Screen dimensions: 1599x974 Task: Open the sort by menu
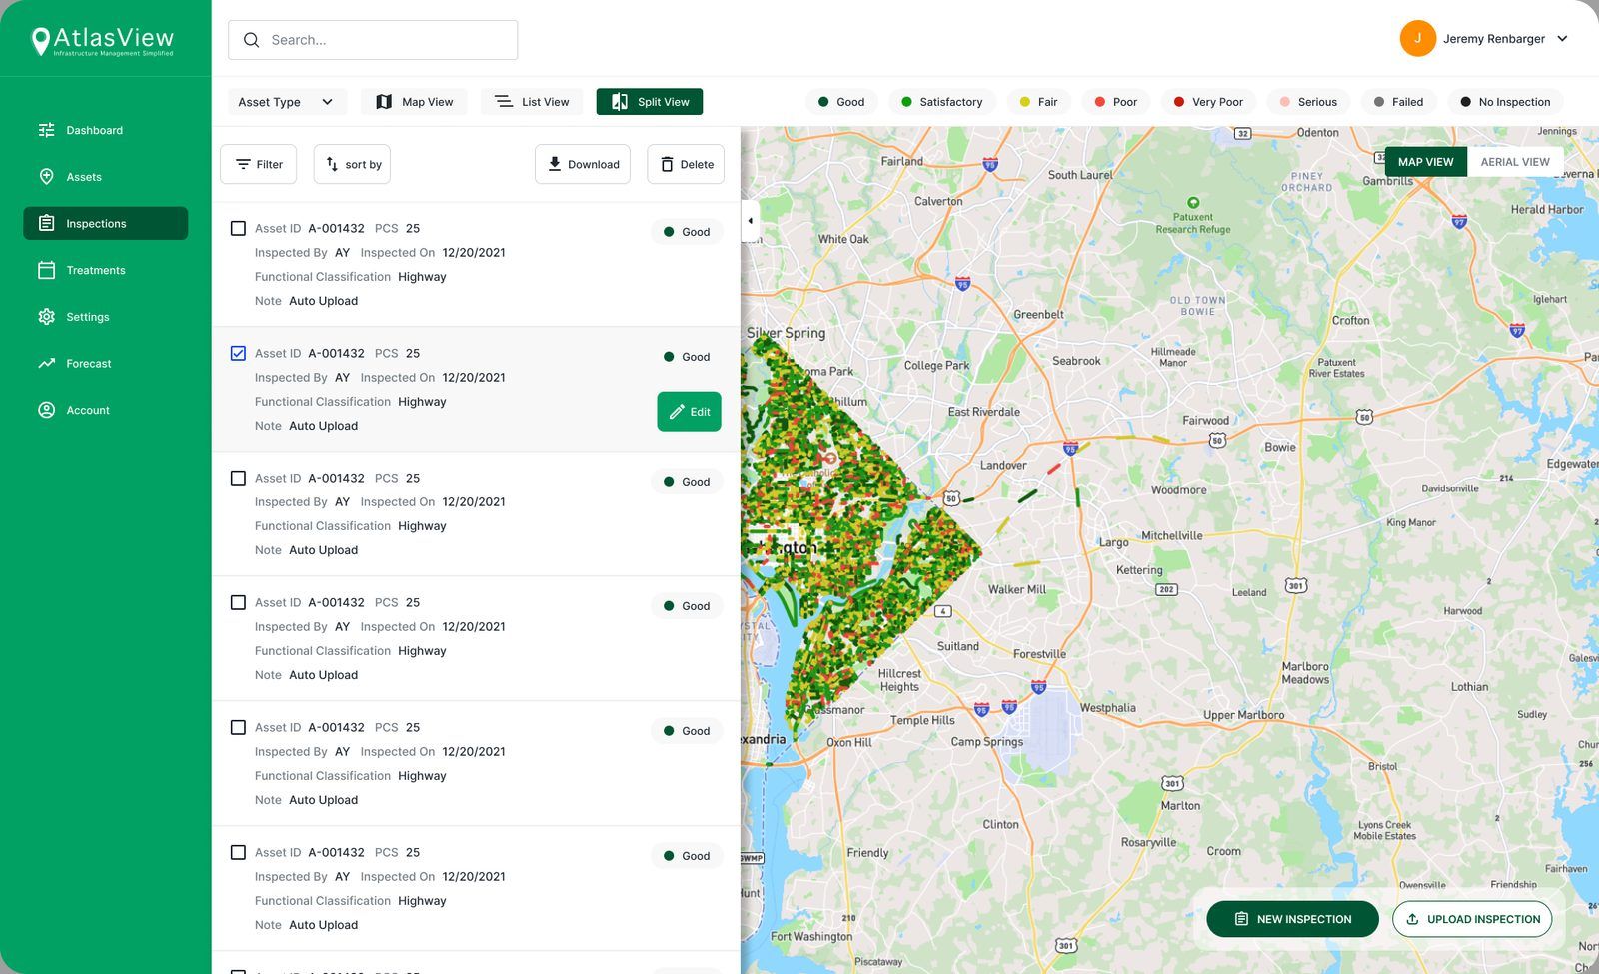click(352, 164)
